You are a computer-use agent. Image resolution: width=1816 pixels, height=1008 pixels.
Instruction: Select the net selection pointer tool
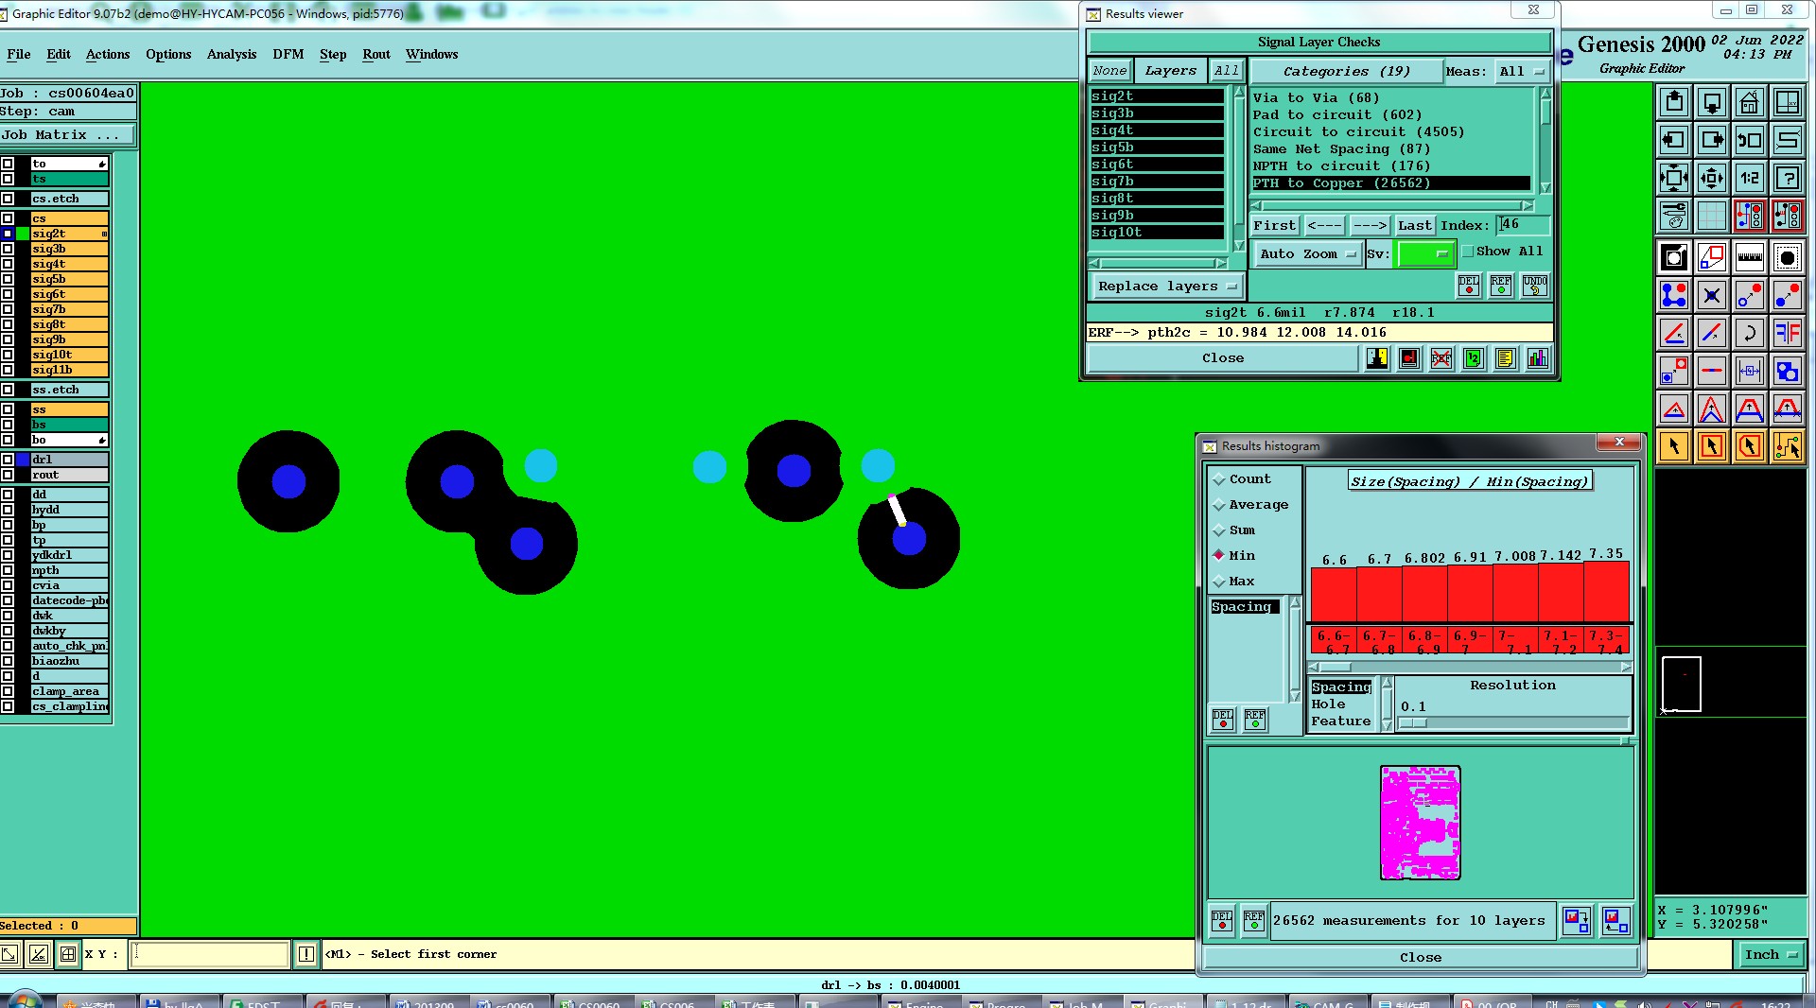pyautogui.click(x=1787, y=446)
